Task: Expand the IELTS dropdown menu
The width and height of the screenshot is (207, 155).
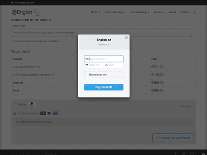Action: tap(95, 12)
